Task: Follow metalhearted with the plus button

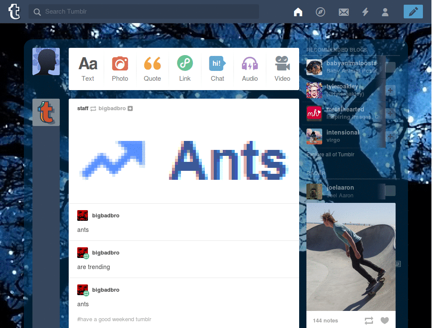Action: point(390,113)
